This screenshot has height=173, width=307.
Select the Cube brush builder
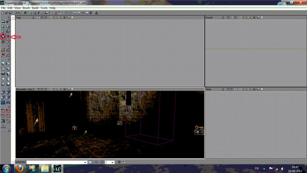[3, 63]
